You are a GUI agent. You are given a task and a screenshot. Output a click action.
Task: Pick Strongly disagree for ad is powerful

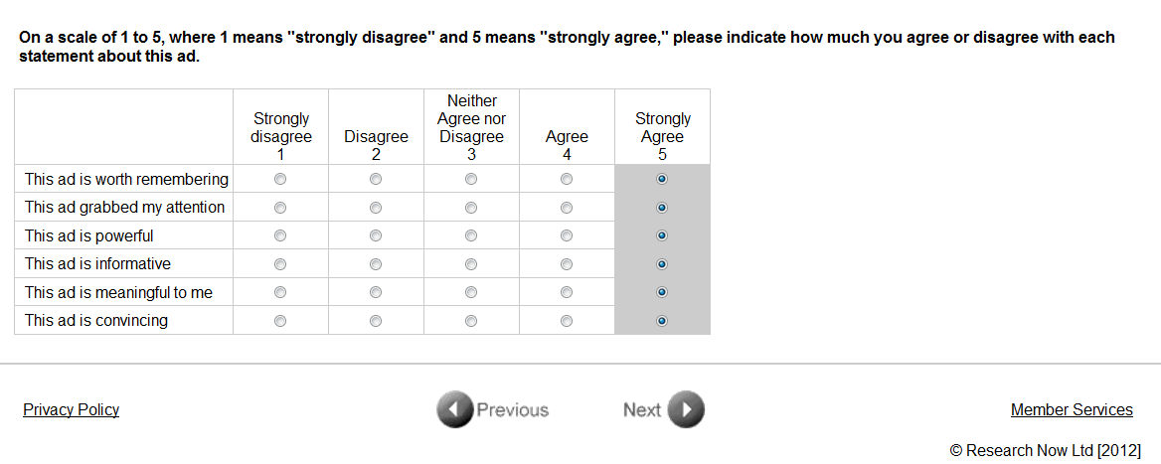coord(280,236)
